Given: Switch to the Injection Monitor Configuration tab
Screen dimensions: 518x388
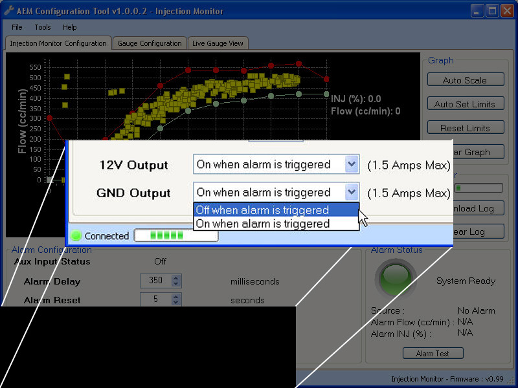Looking at the screenshot, I should point(58,43).
